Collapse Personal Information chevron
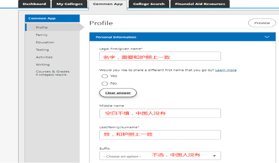Viewport: 279px width, 163px height. click(267, 37)
